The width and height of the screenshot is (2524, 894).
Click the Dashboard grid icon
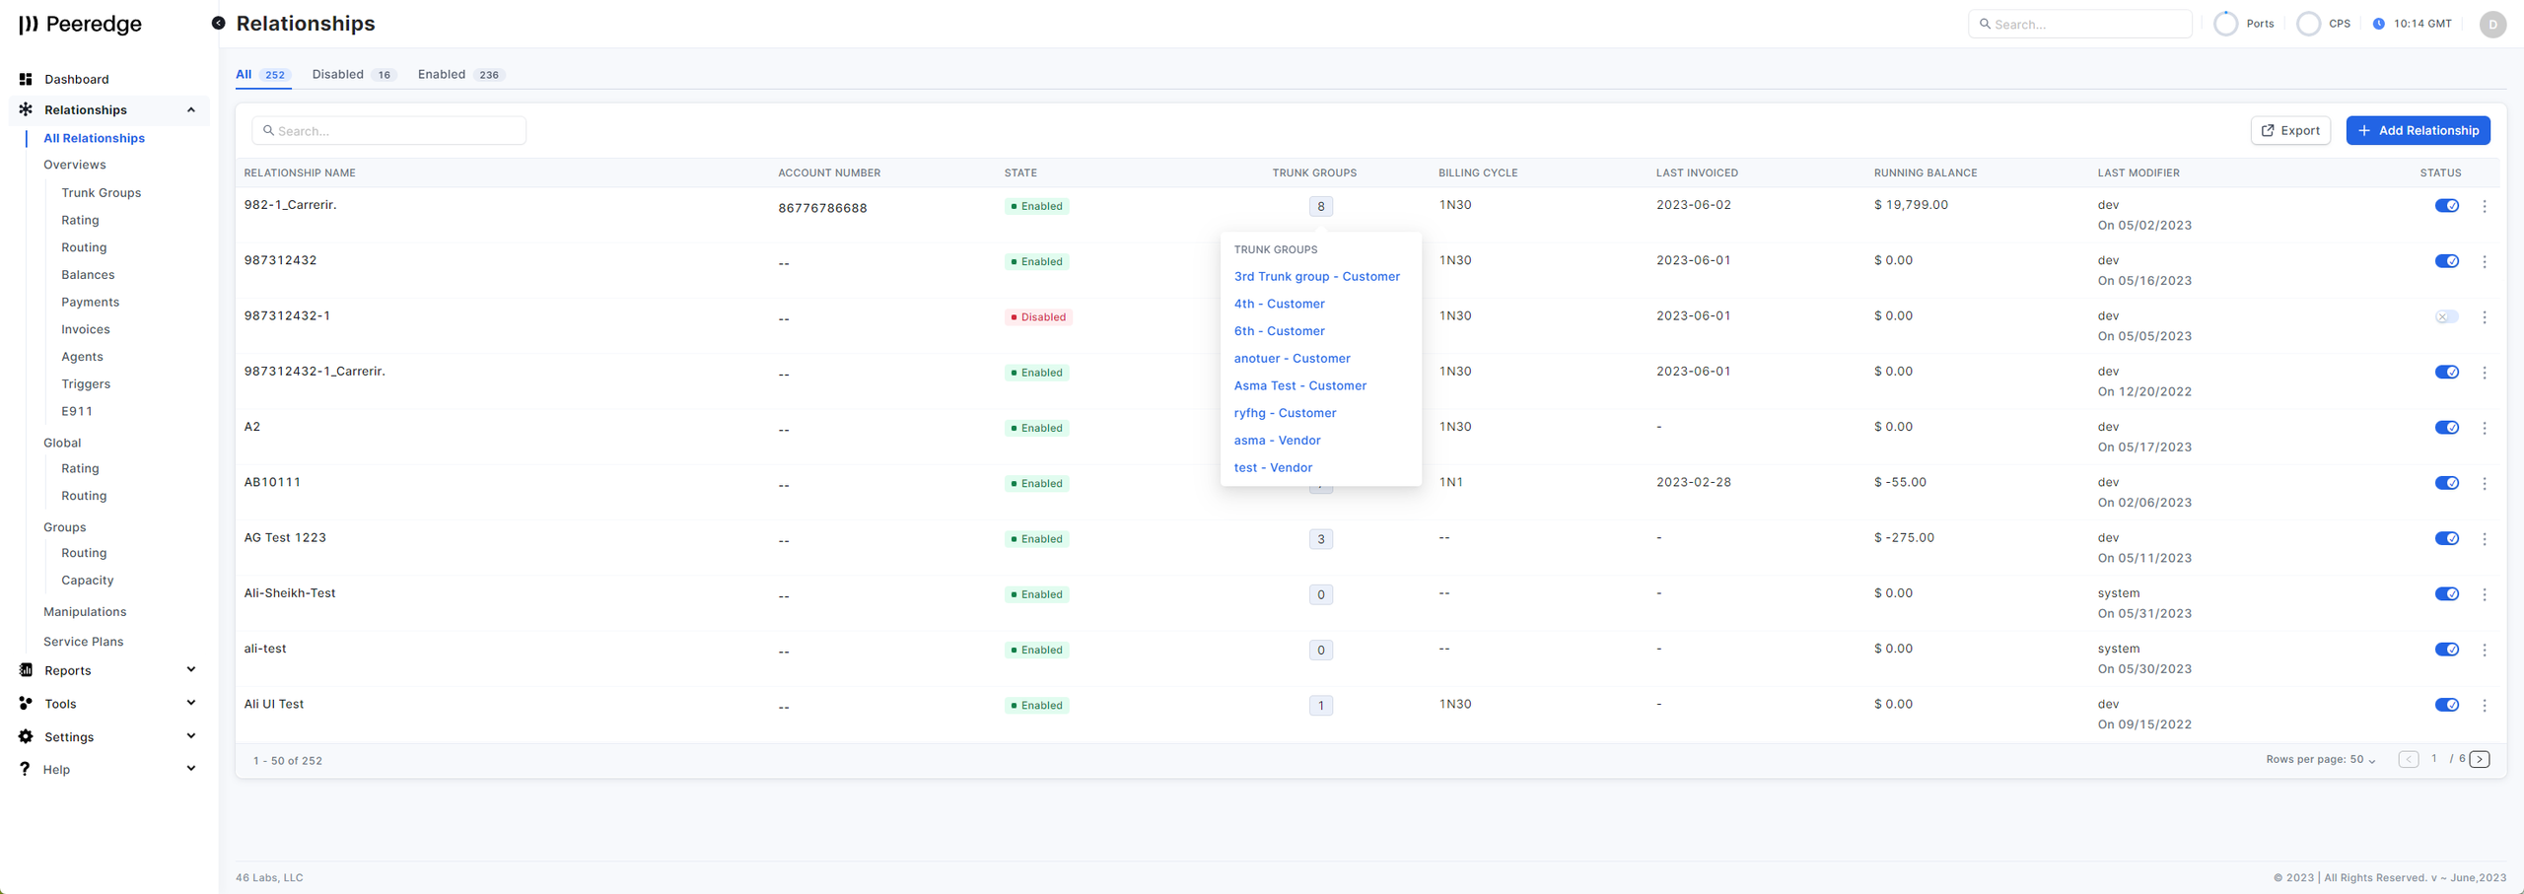[x=26, y=79]
